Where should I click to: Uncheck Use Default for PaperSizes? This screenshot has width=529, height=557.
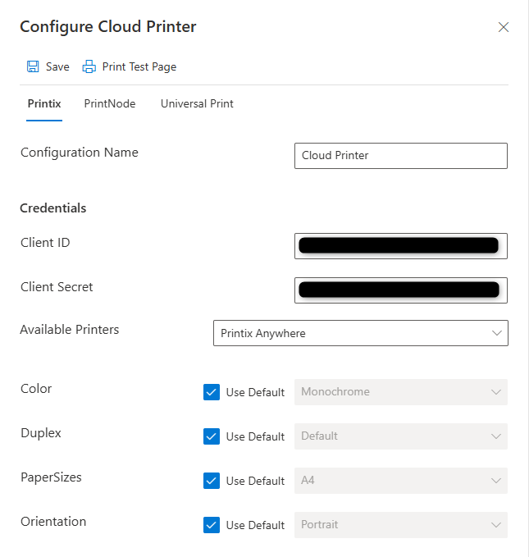pos(212,481)
